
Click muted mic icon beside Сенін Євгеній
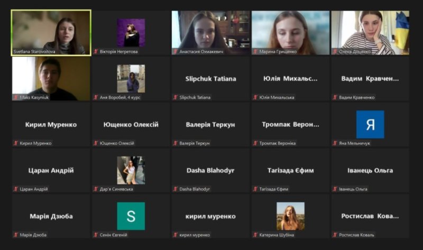(96, 235)
